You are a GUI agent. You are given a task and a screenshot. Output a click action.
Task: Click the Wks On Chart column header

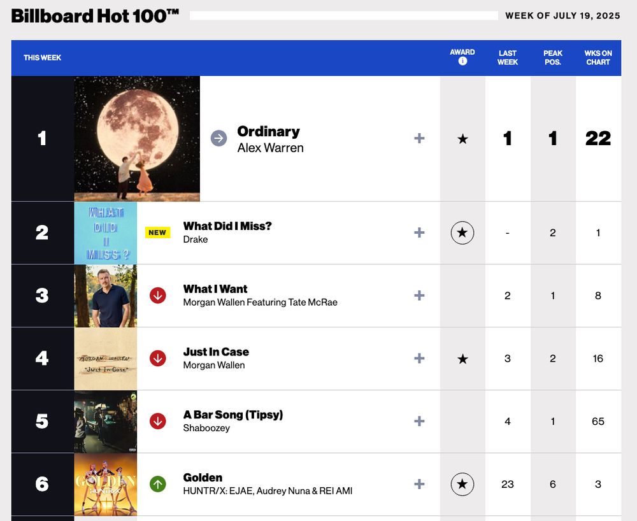(x=598, y=58)
